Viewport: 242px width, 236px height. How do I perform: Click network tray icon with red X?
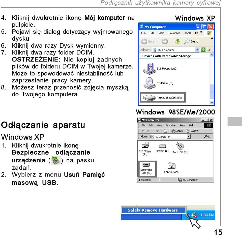(x=194, y=215)
